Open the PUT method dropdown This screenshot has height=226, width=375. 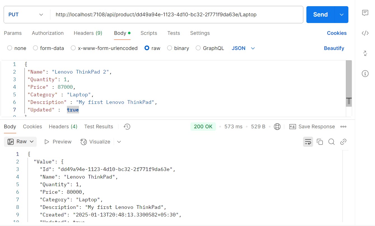click(26, 14)
